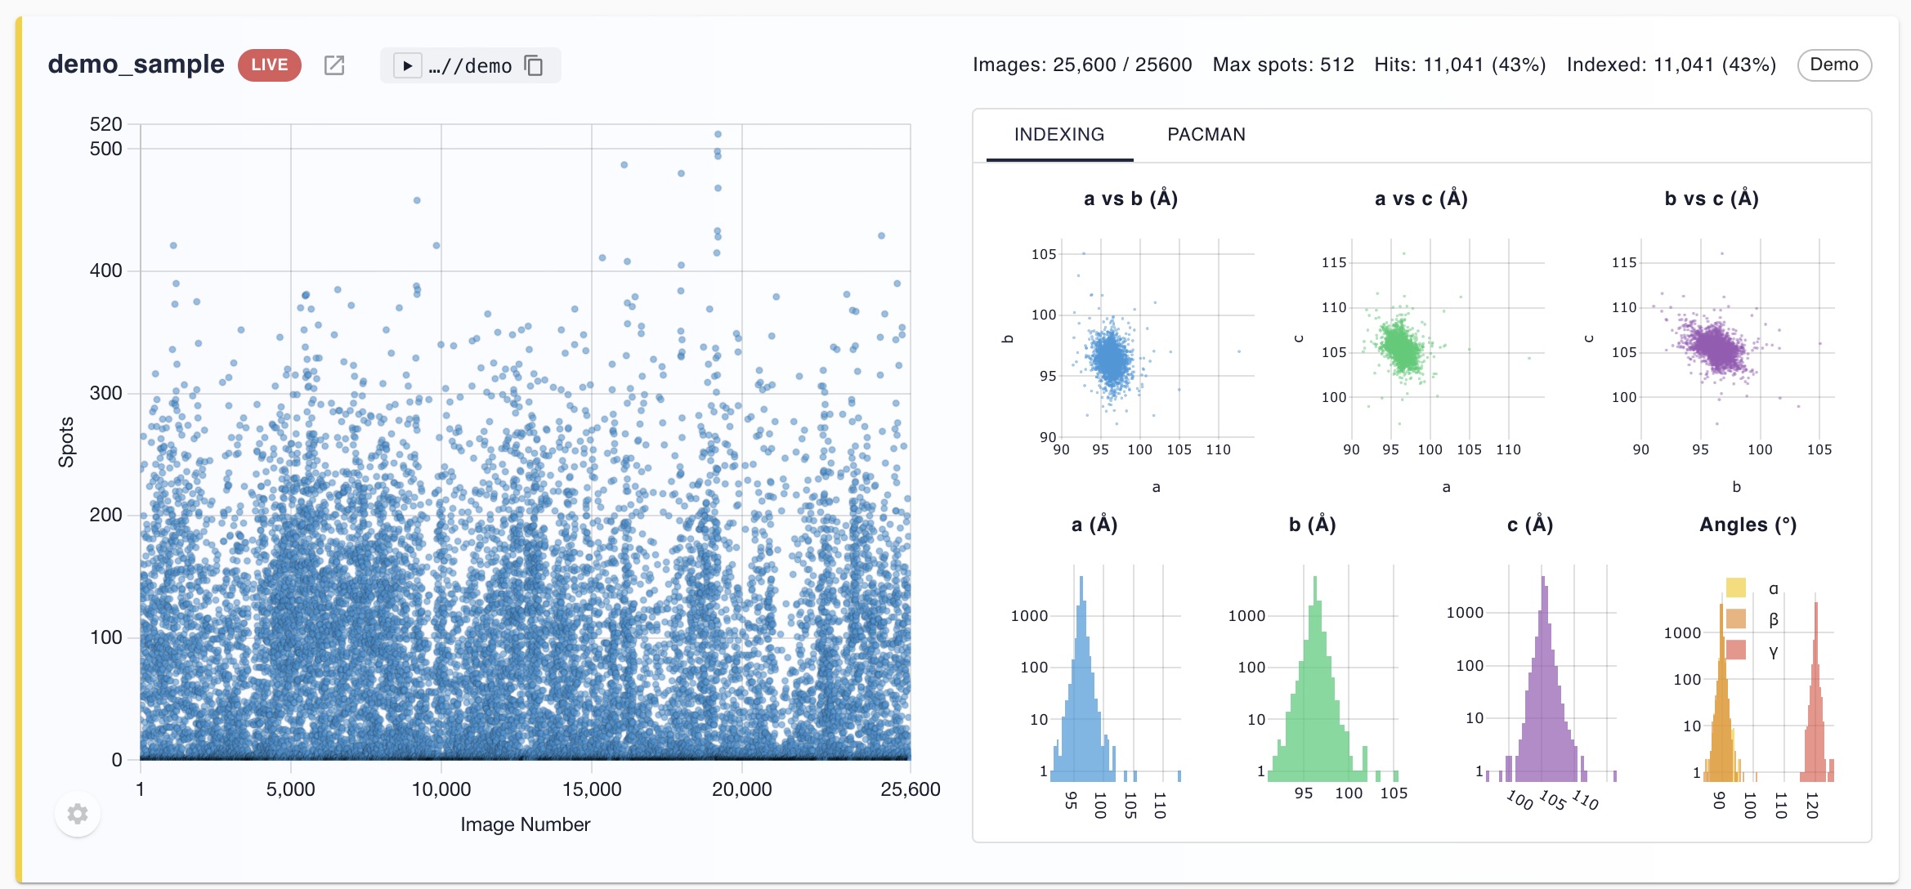Toggle the α angle legend entry

(x=1753, y=588)
